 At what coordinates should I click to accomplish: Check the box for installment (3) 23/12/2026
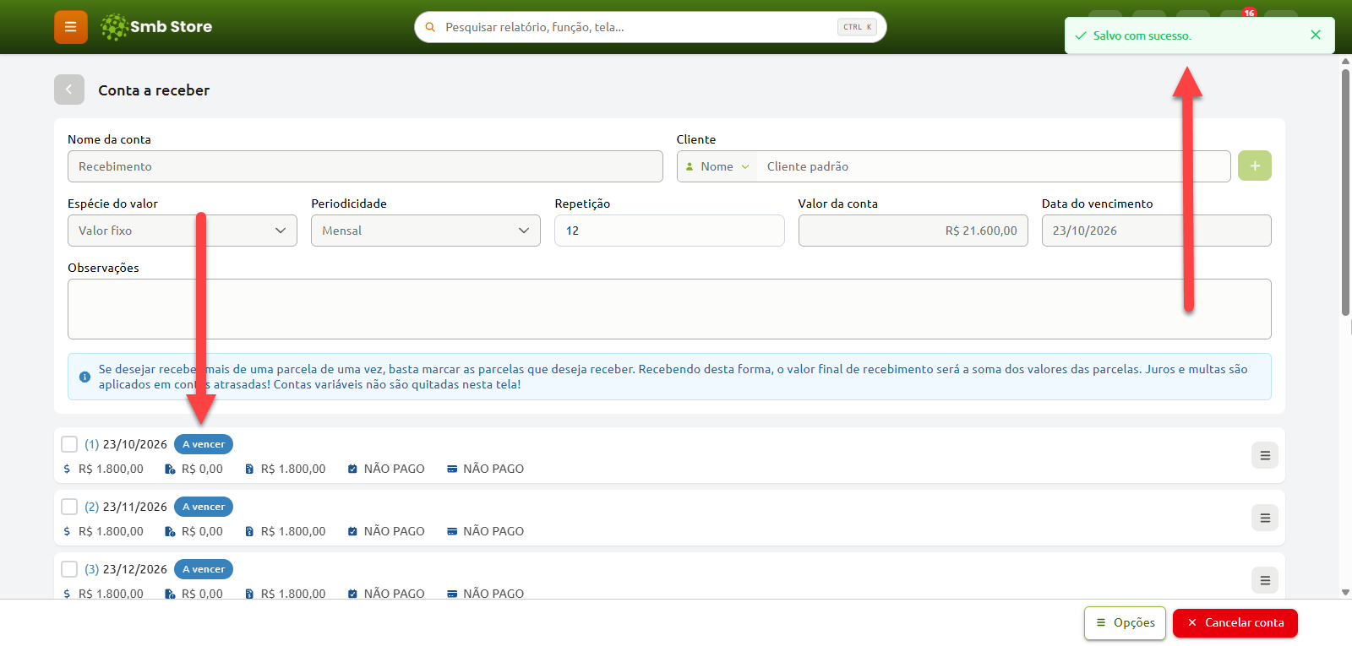pyautogui.click(x=69, y=569)
